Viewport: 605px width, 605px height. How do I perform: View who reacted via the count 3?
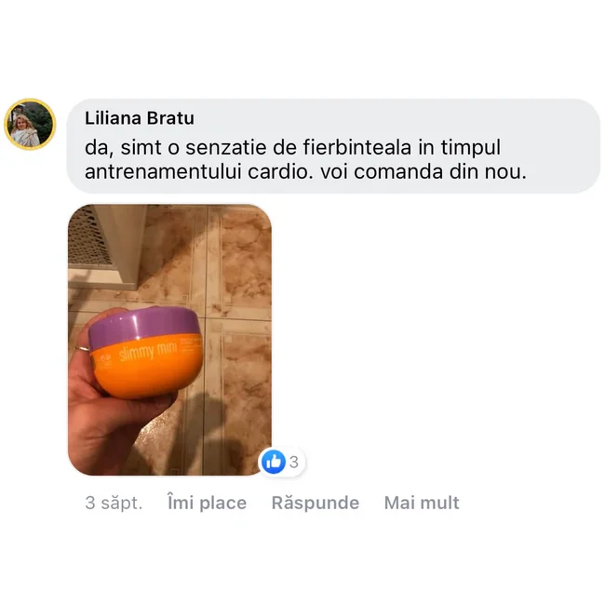(294, 462)
